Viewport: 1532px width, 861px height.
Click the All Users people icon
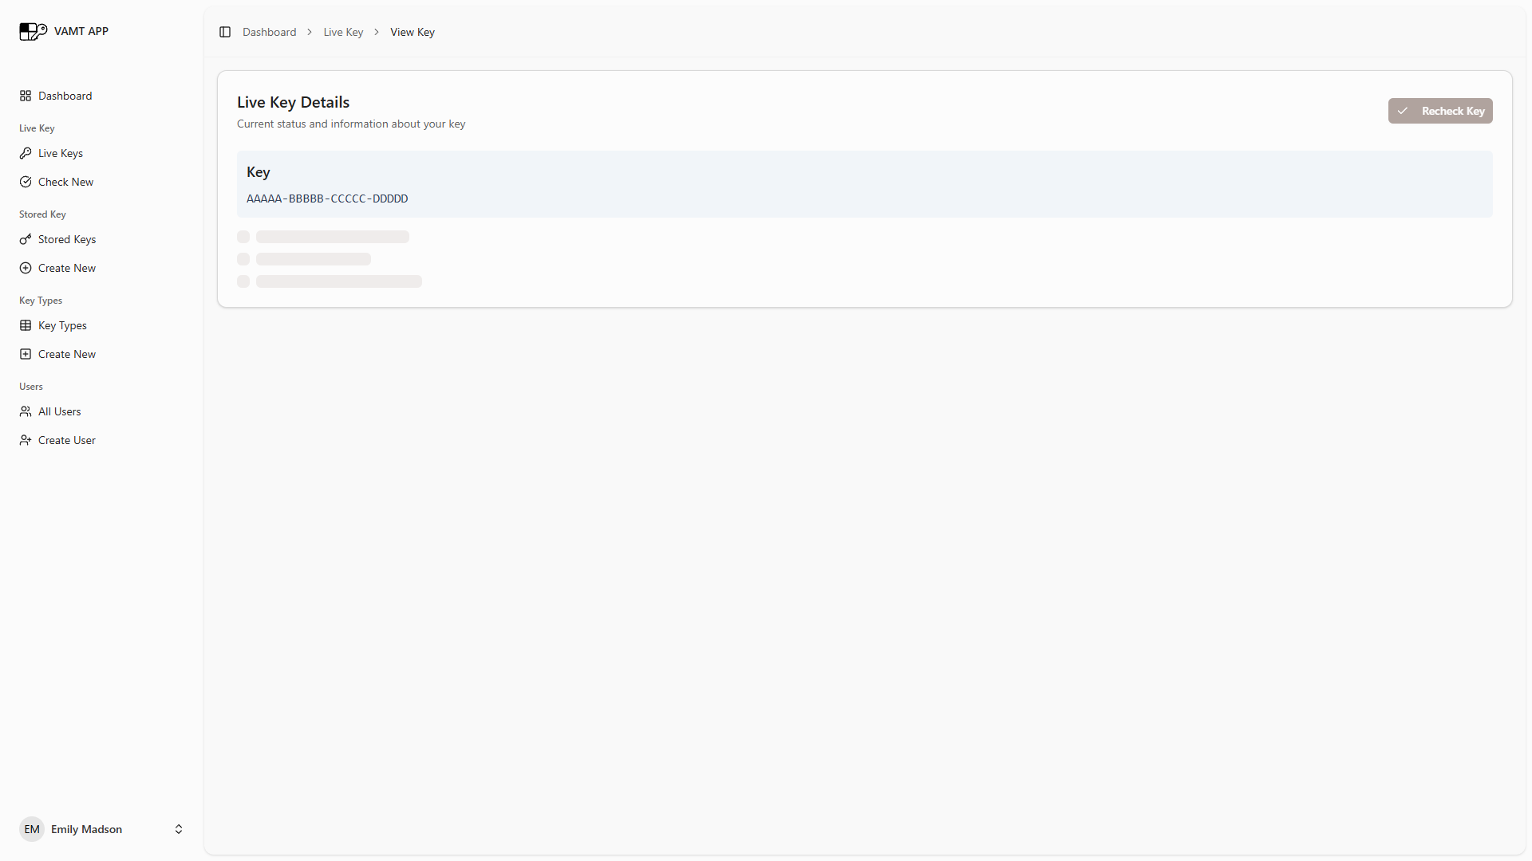[26, 411]
